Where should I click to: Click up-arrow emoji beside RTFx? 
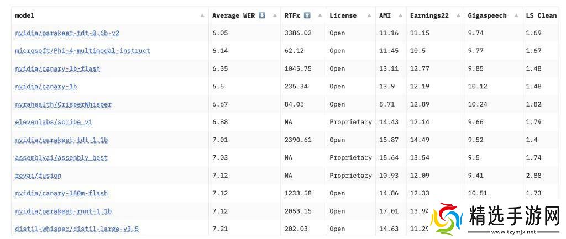tap(307, 15)
